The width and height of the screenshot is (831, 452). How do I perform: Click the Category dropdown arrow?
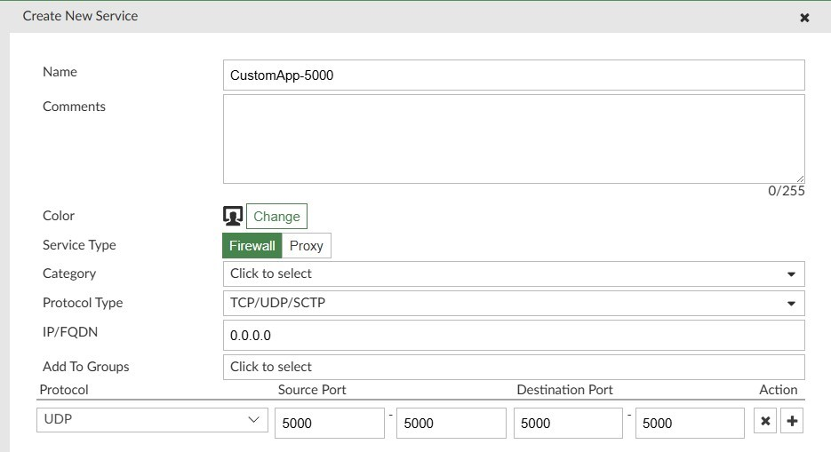click(791, 274)
